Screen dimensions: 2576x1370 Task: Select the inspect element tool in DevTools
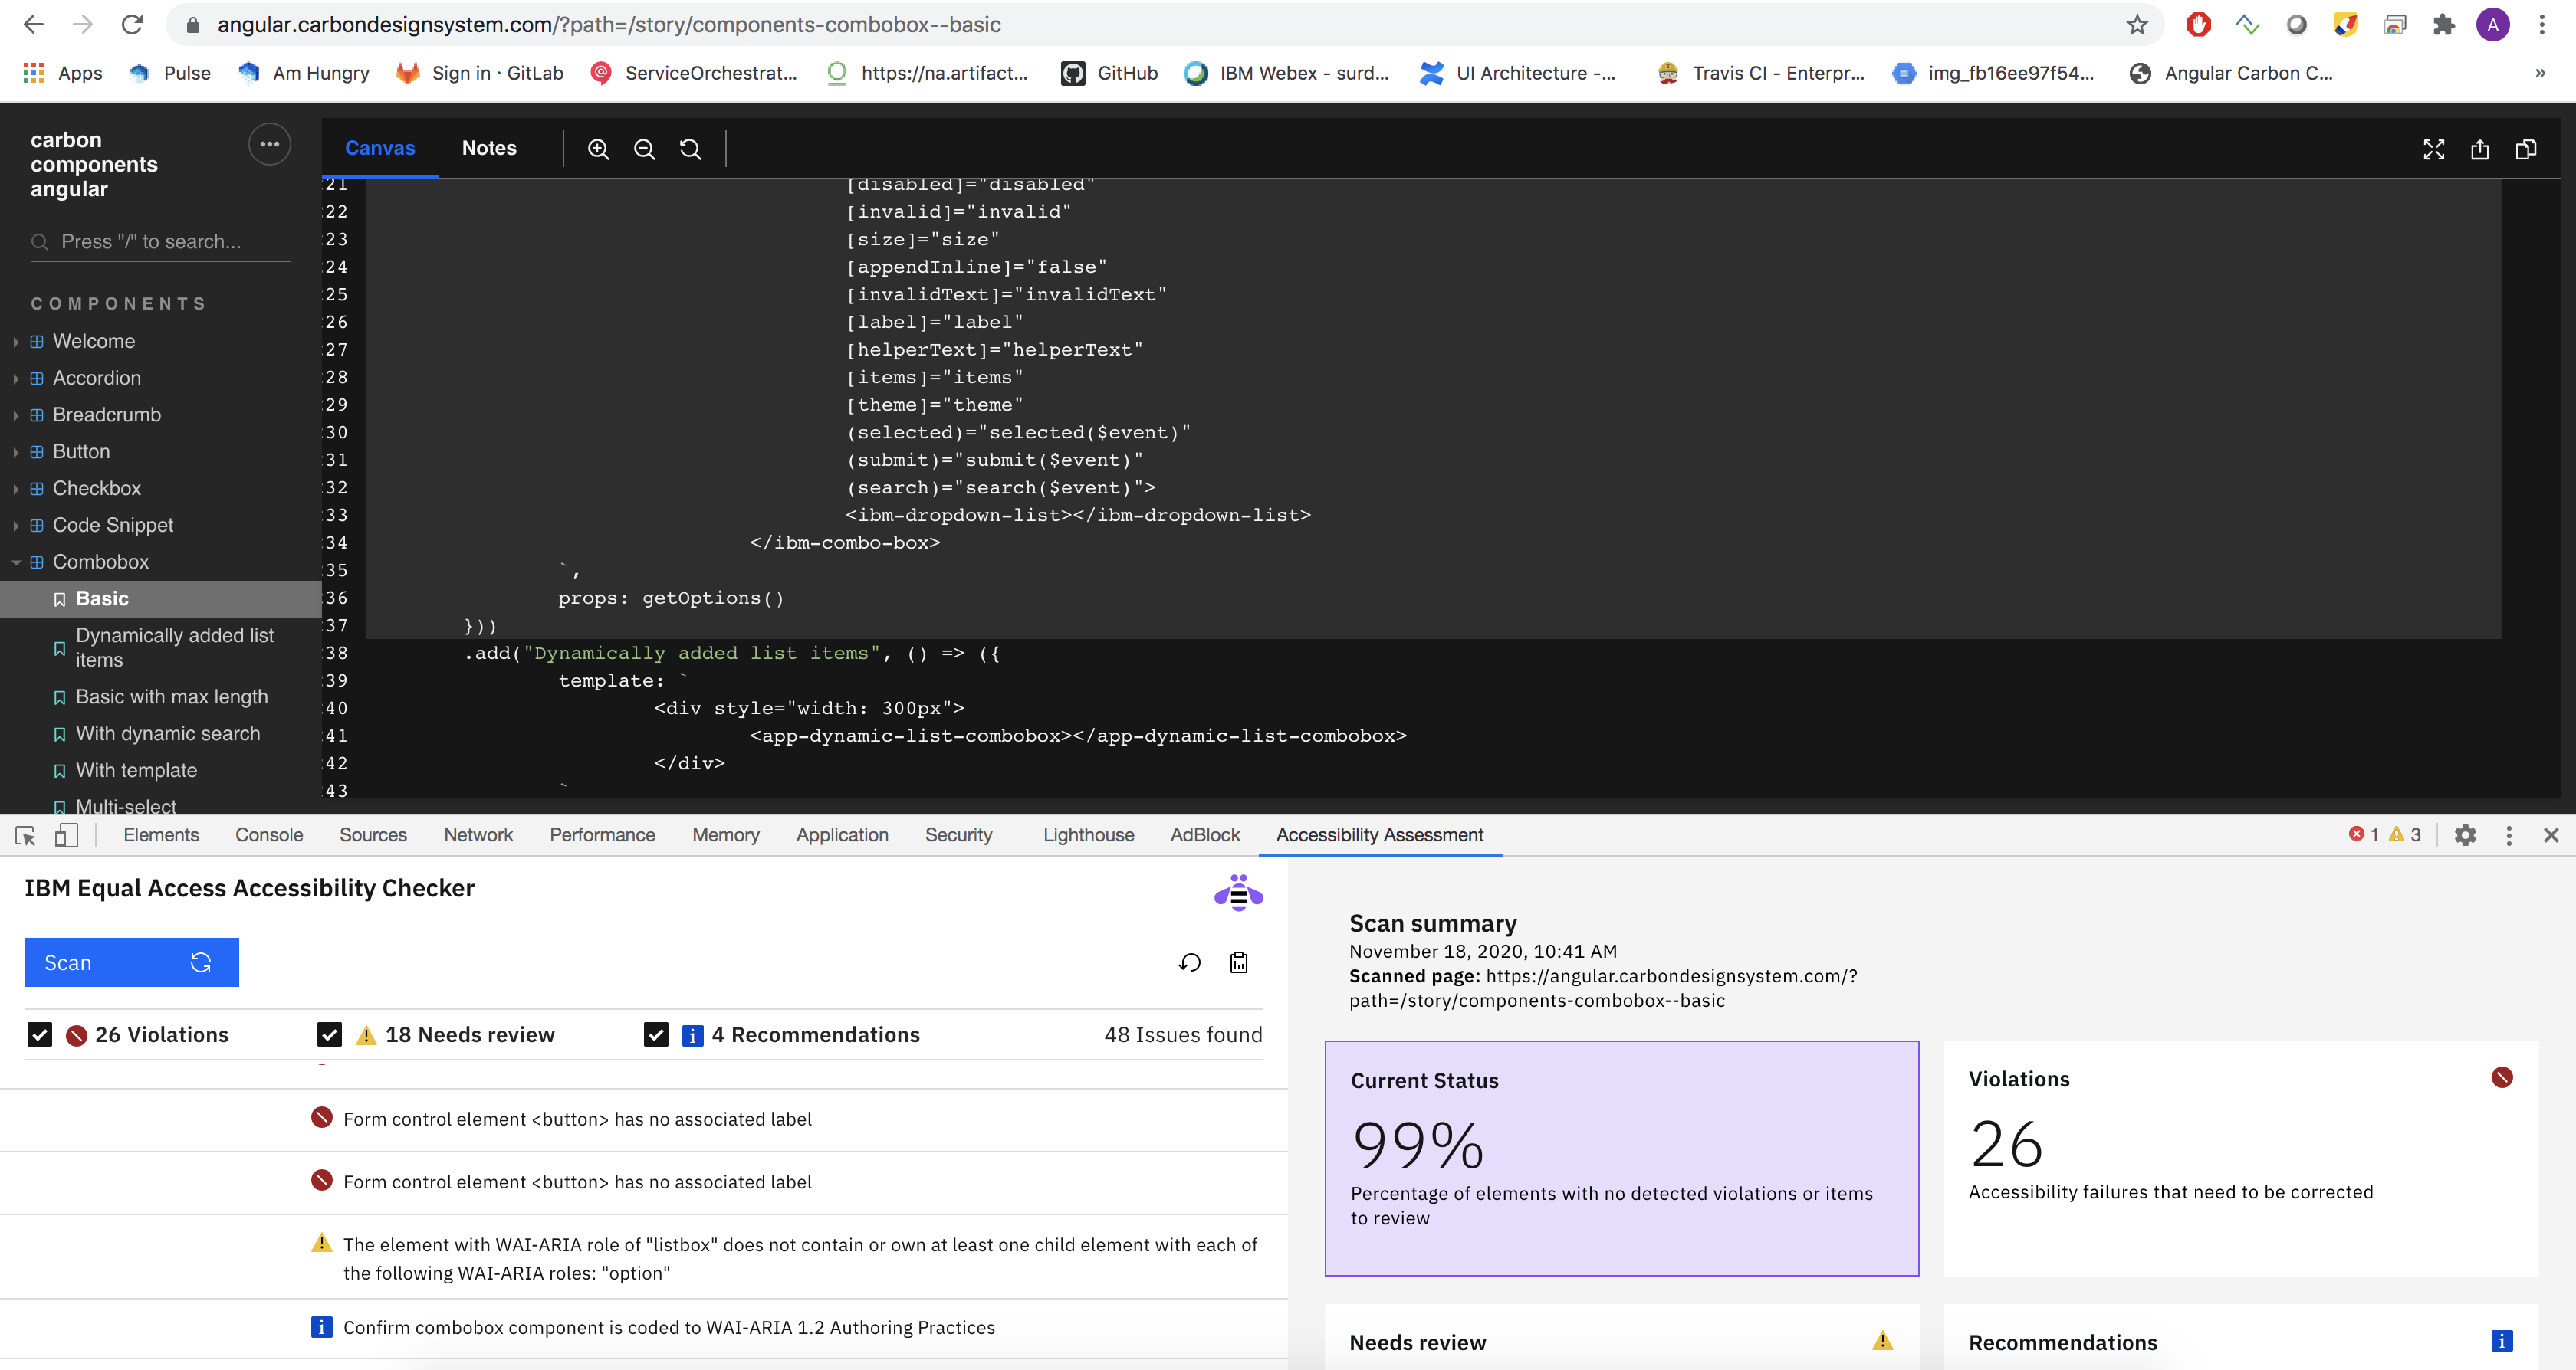click(25, 835)
